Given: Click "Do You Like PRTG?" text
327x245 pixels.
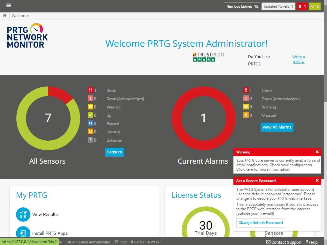Looking at the screenshot, I should (259, 60).
